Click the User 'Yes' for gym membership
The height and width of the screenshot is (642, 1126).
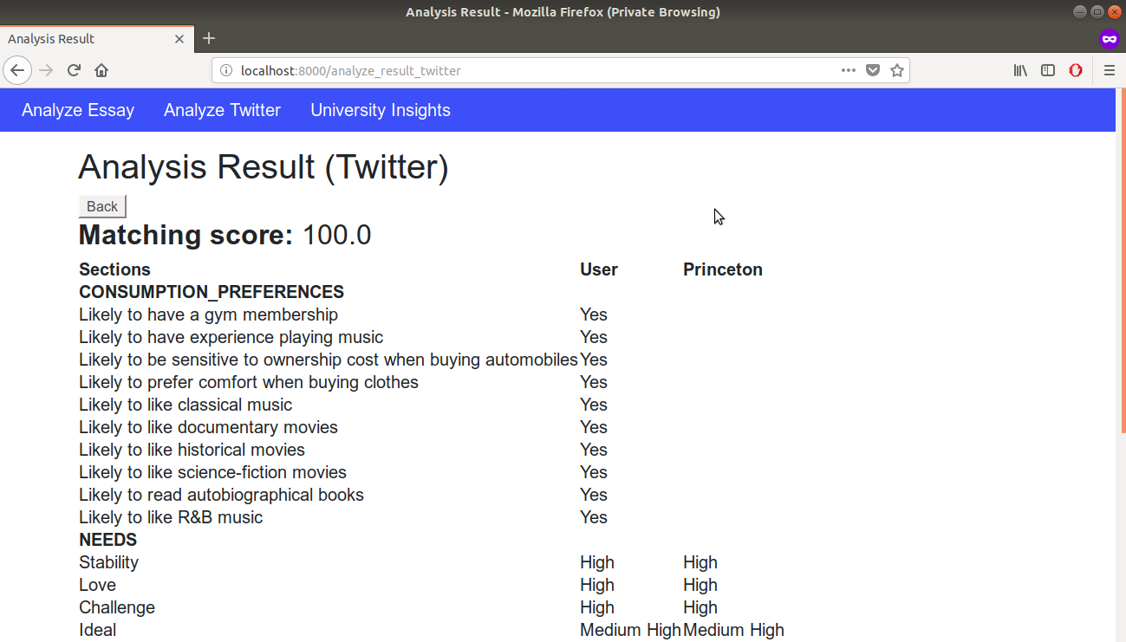point(594,315)
